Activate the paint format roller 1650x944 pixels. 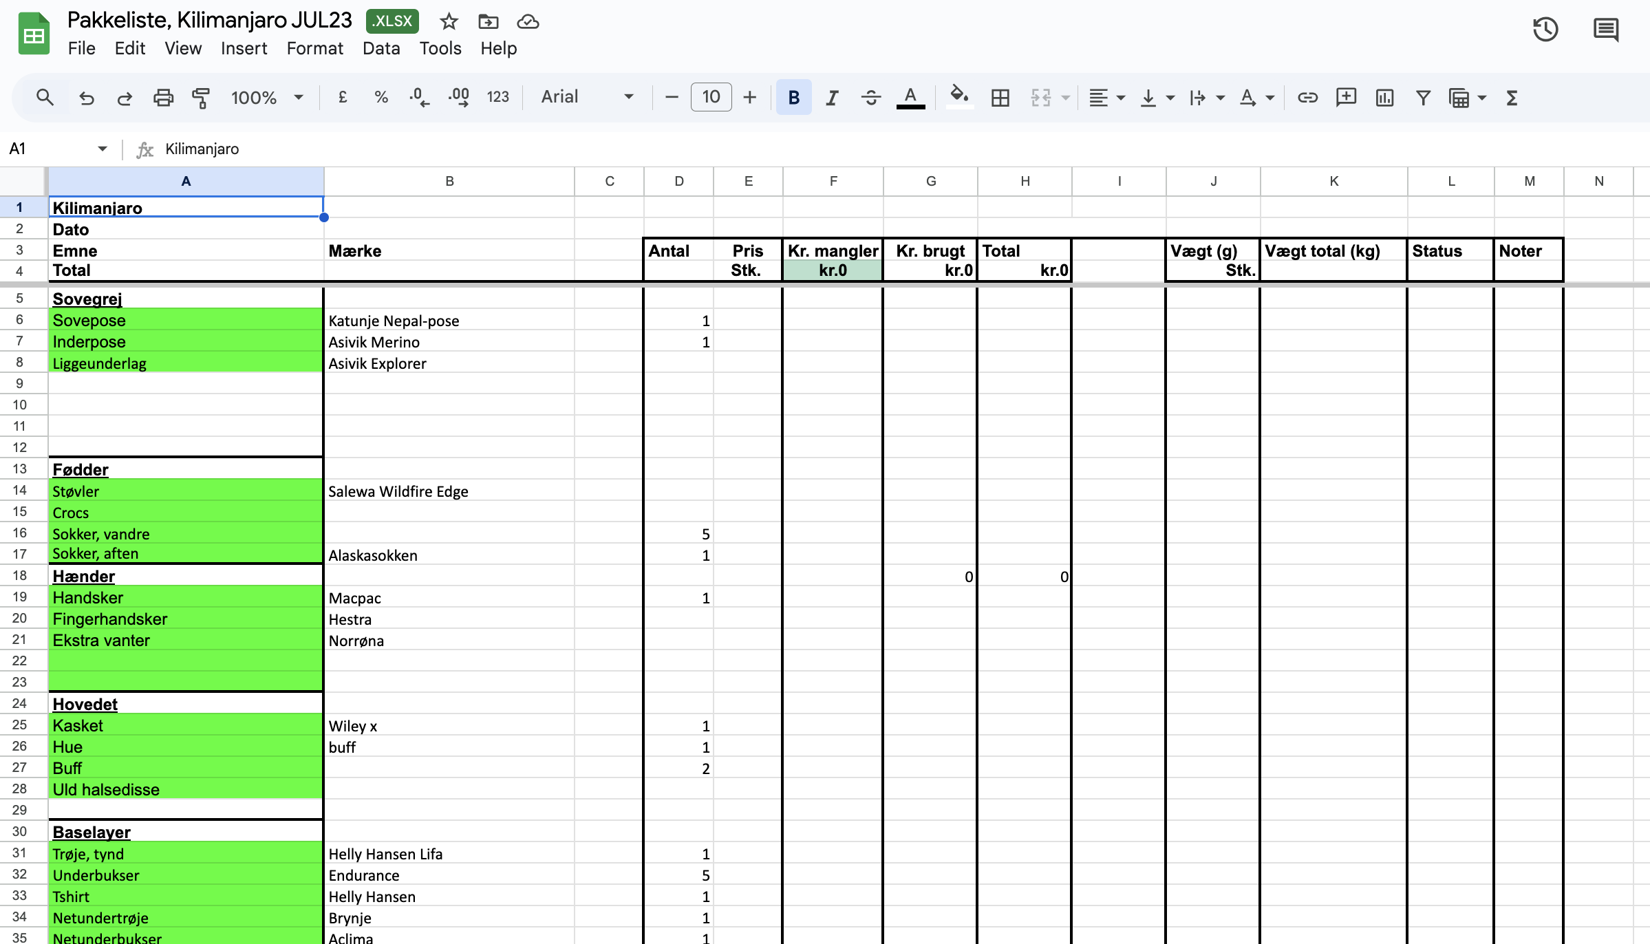click(201, 98)
